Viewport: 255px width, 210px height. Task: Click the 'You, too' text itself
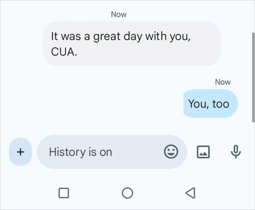(x=208, y=104)
